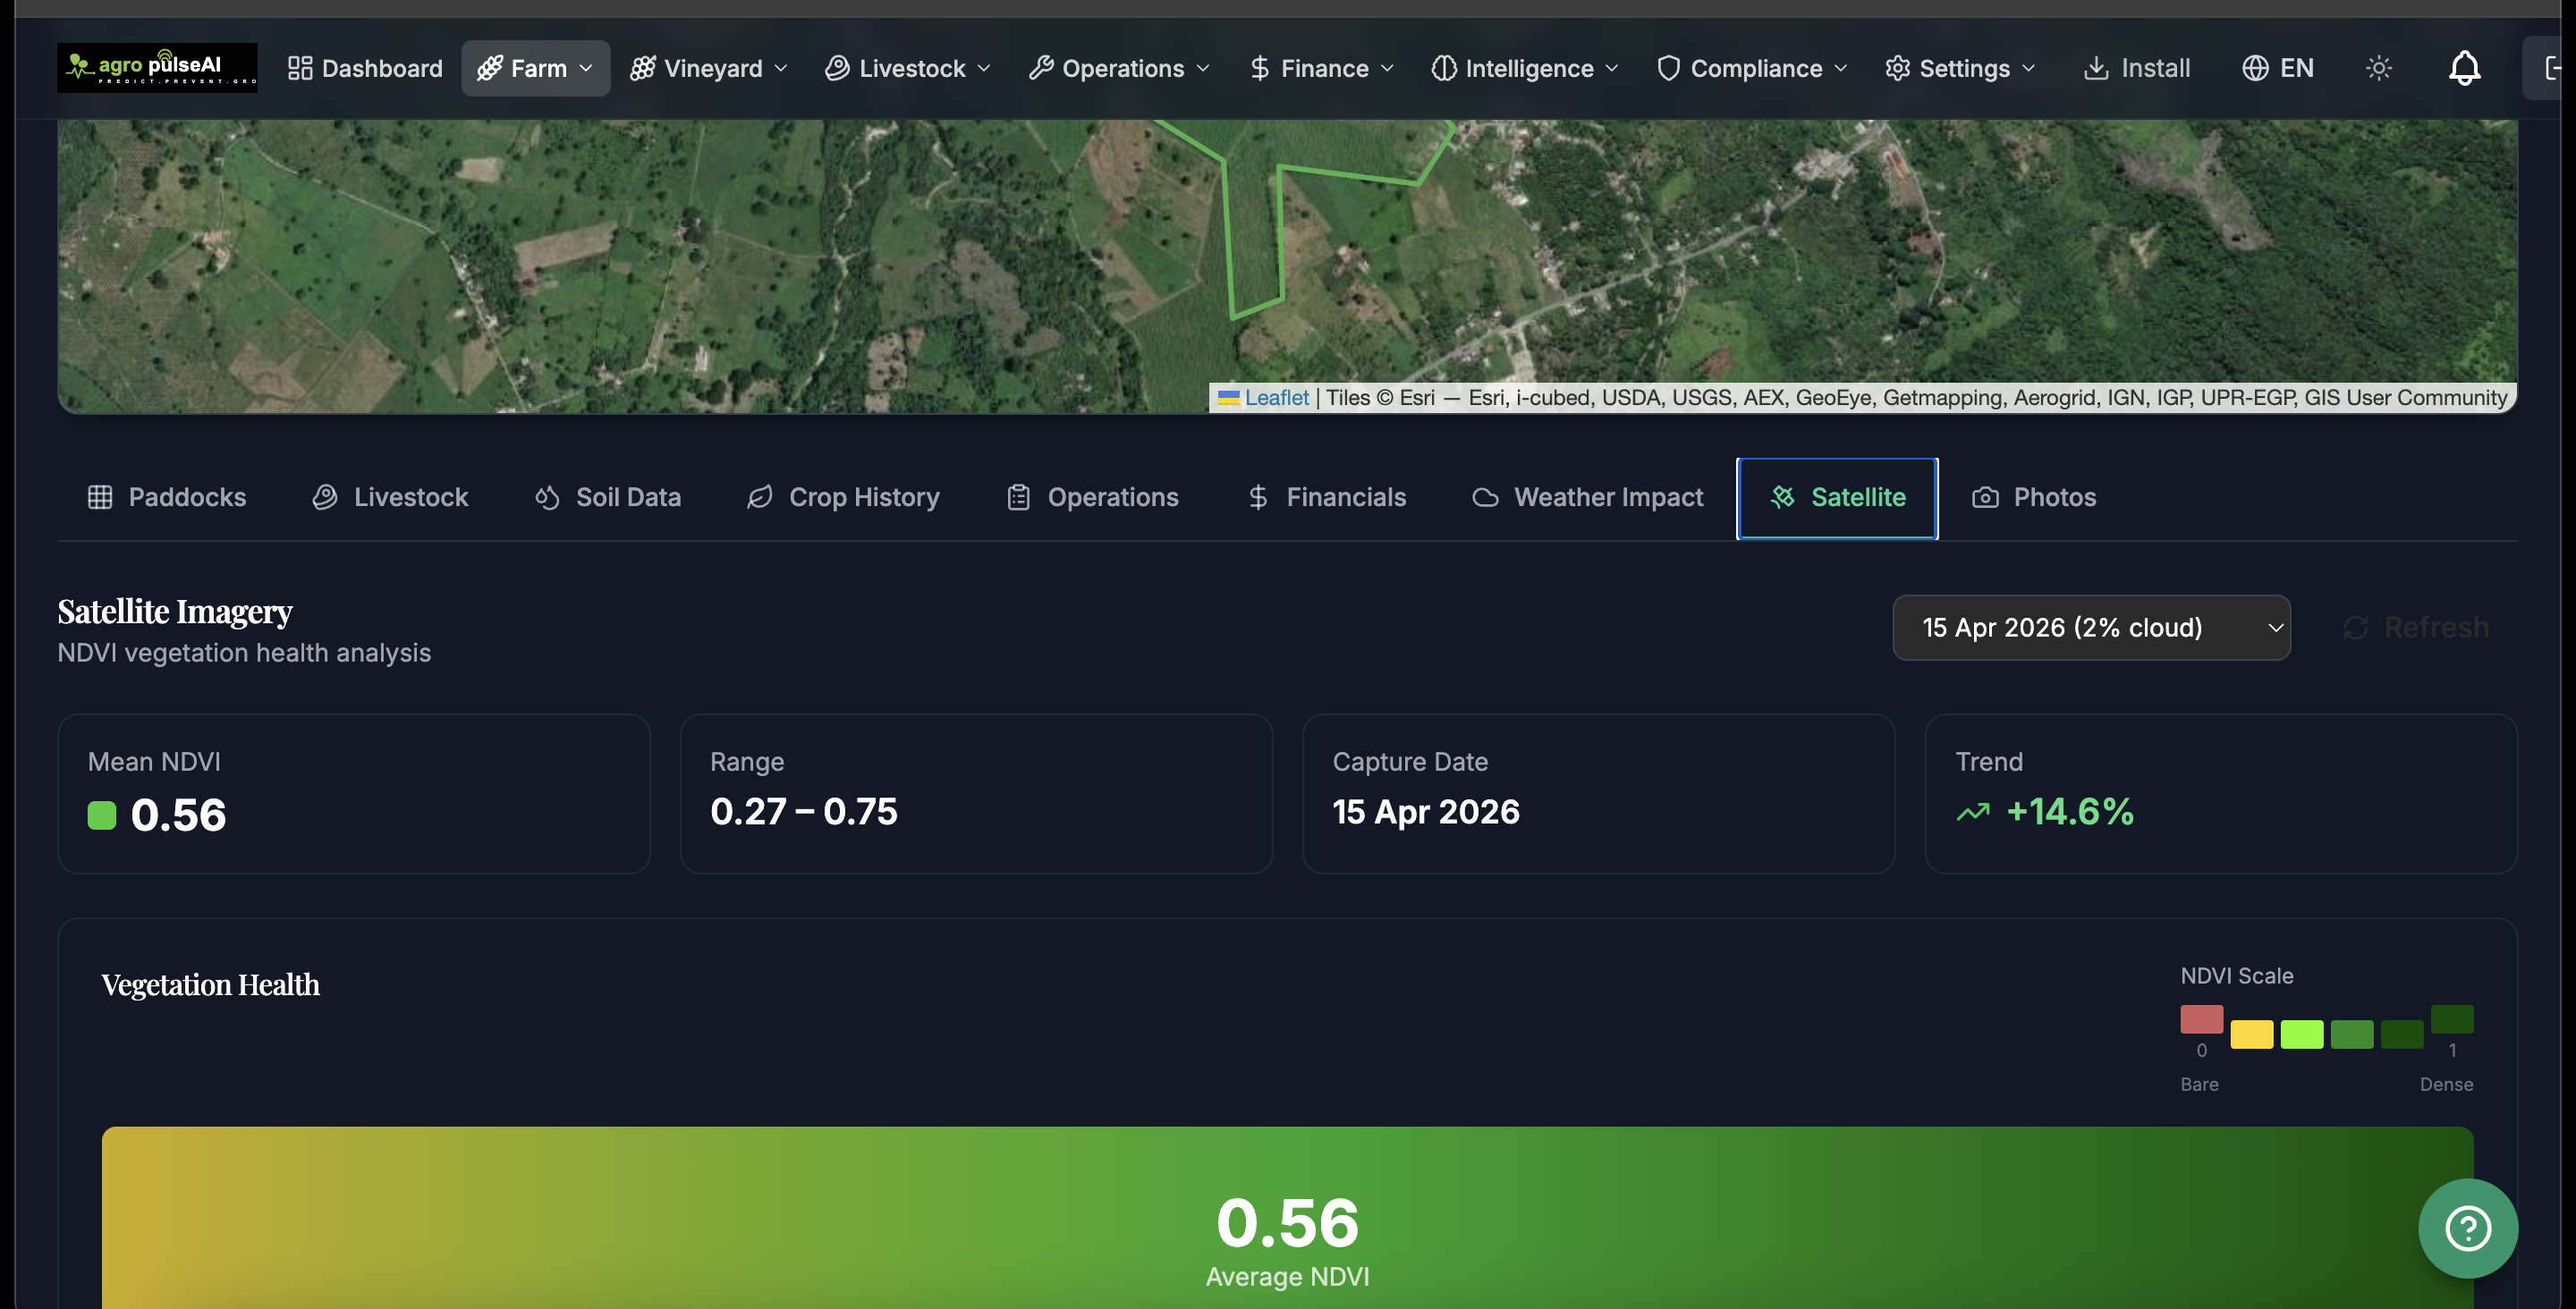Toggle light/dark theme sun icon
This screenshot has height=1309, width=2576.
coord(2379,68)
